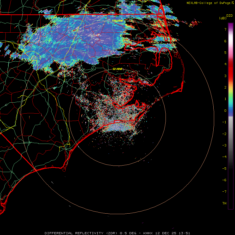Click the purple top of the color bar
235x235 pixels.
(x=231, y=26)
